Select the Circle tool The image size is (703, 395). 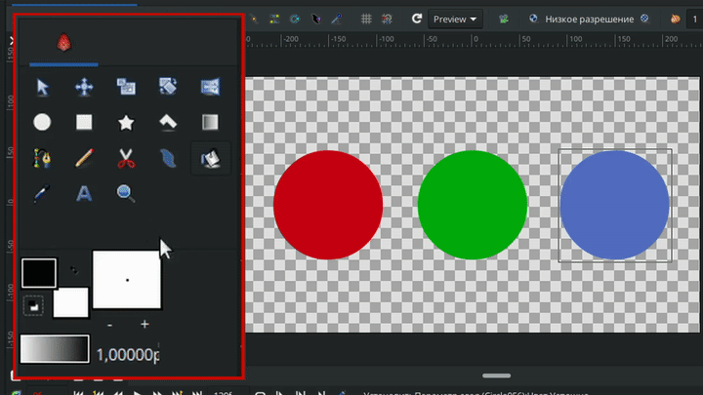click(x=42, y=123)
